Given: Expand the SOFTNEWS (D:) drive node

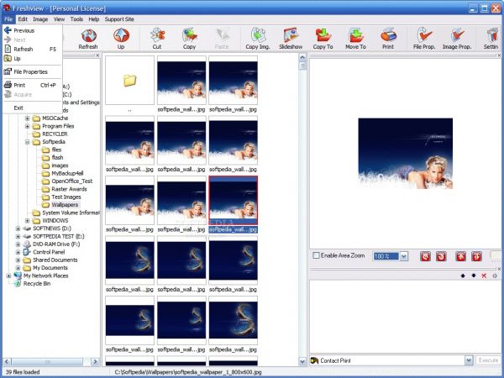Looking at the screenshot, I should [18, 228].
